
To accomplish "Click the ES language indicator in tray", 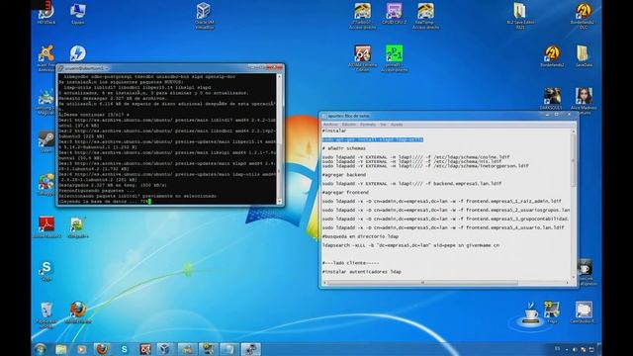I will click(558, 349).
